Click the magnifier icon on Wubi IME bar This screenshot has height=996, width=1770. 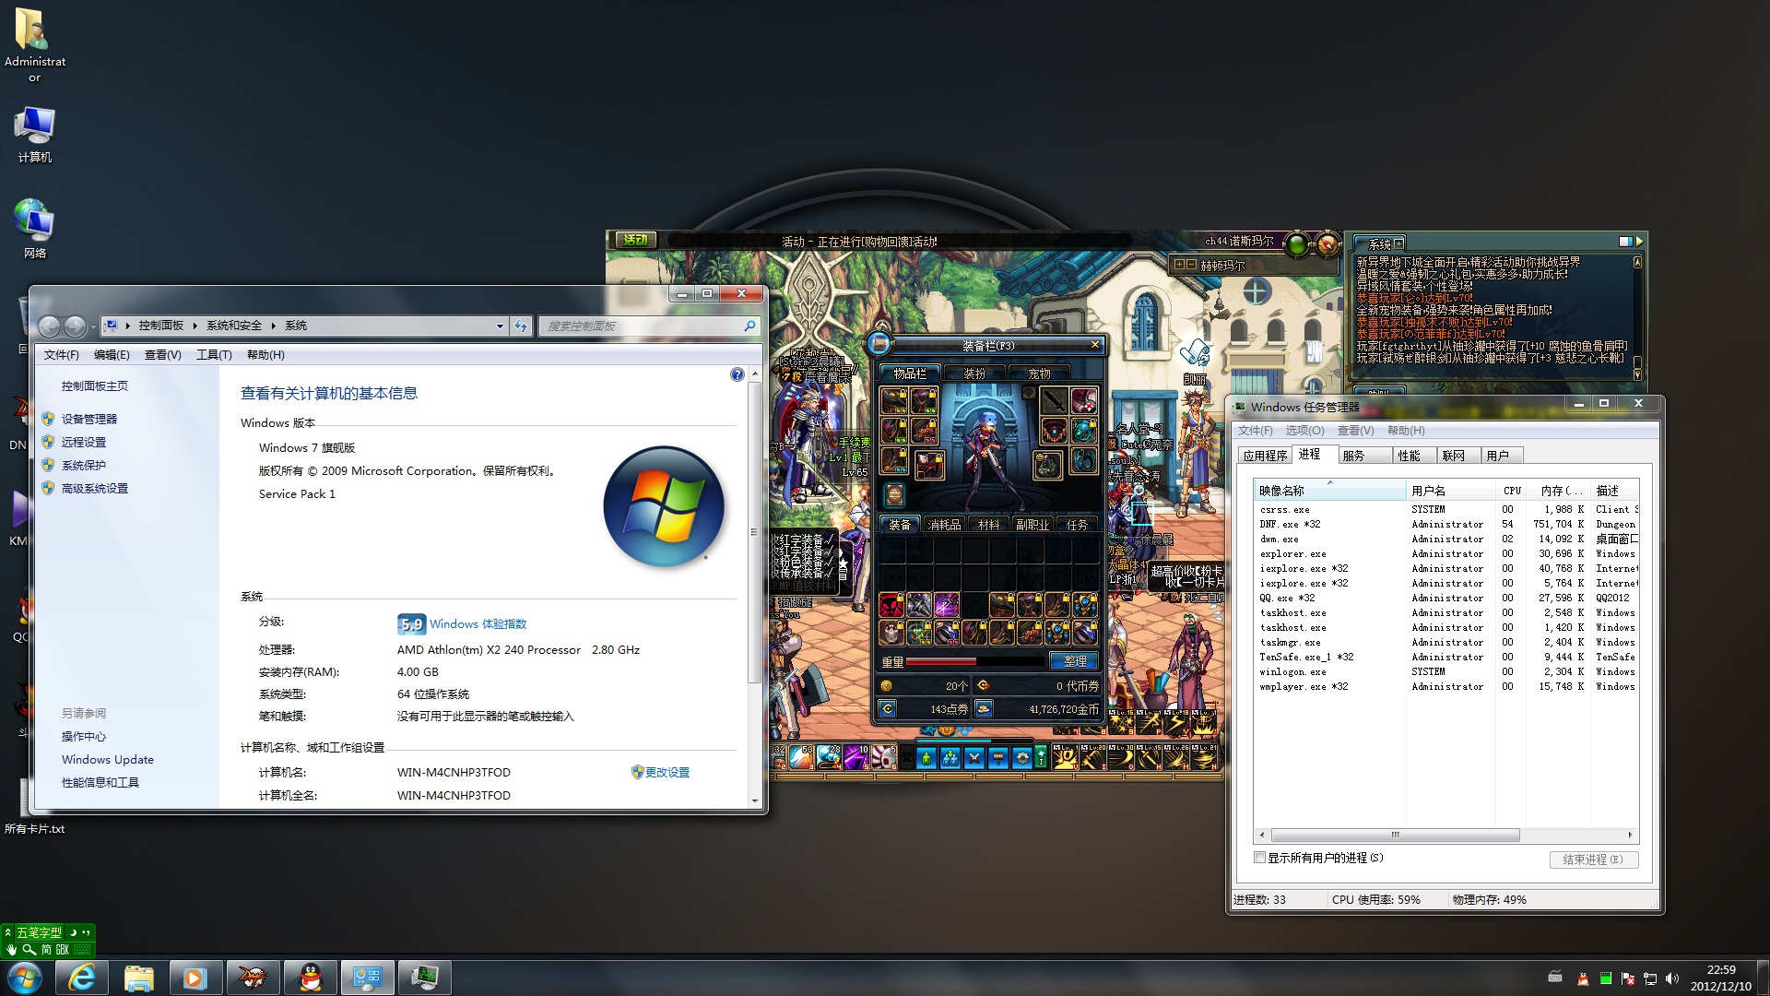point(29,949)
